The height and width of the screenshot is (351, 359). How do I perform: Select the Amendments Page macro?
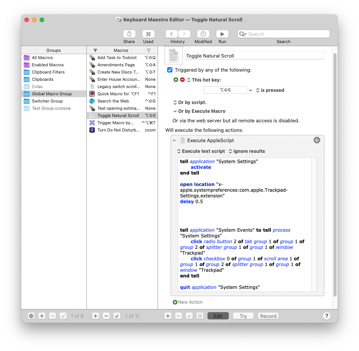pyautogui.click(x=122, y=65)
